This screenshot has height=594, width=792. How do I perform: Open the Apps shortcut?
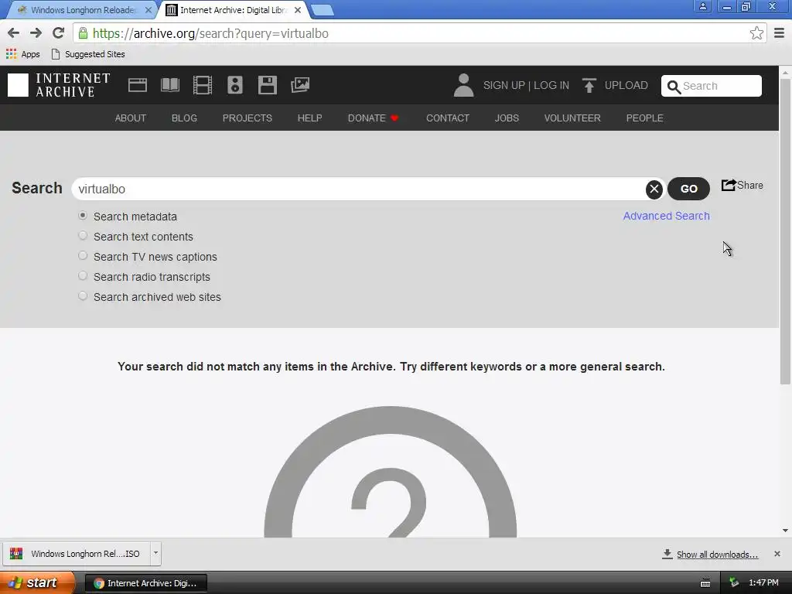point(22,54)
